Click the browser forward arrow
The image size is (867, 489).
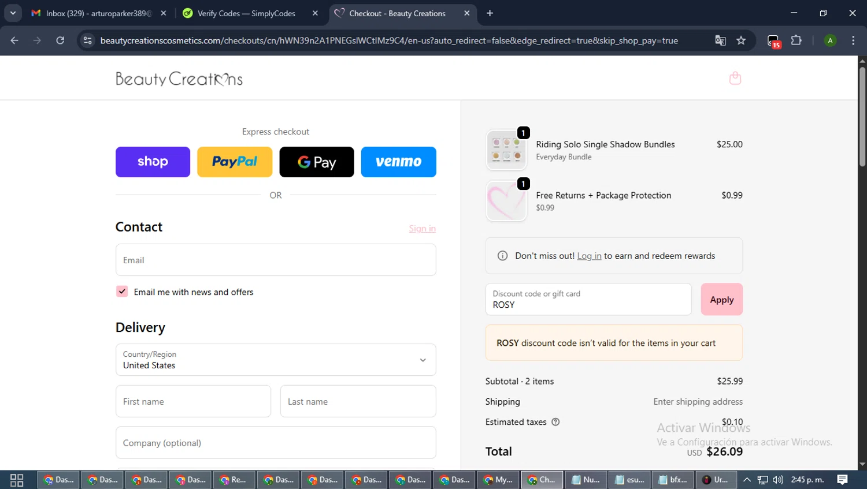(x=37, y=40)
